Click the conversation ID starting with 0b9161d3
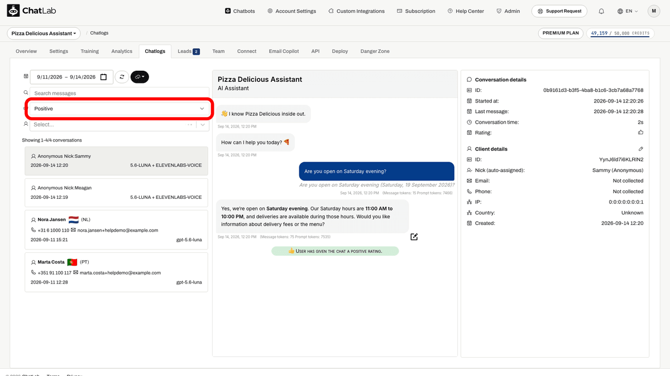The width and height of the screenshot is (670, 376). 593,90
